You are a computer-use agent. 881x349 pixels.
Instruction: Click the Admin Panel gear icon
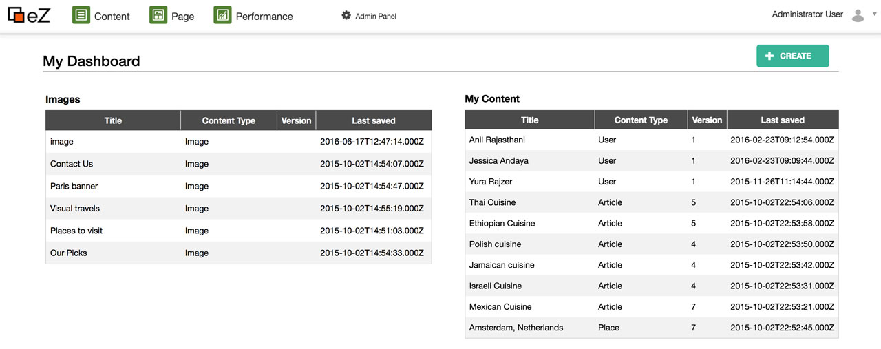point(346,15)
